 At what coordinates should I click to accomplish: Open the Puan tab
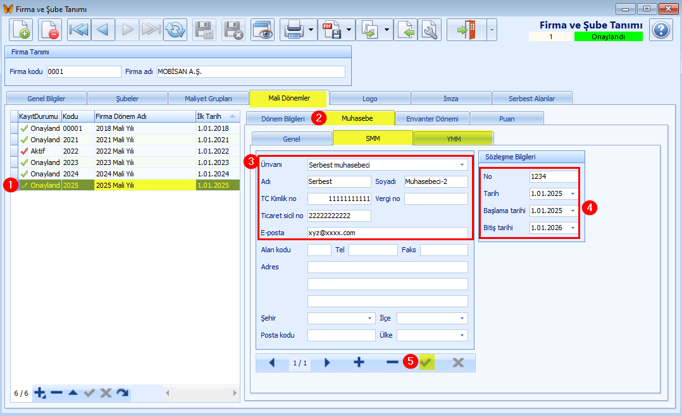(507, 119)
